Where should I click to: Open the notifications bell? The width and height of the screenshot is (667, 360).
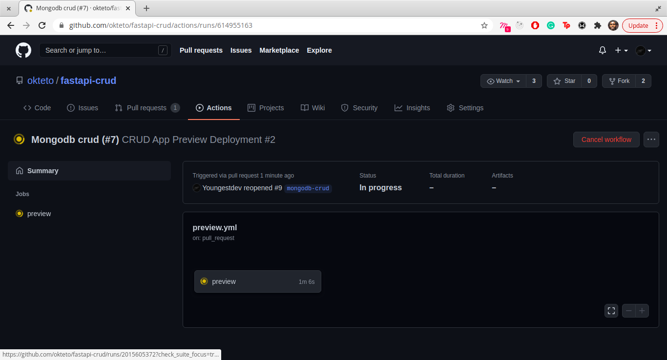[603, 50]
